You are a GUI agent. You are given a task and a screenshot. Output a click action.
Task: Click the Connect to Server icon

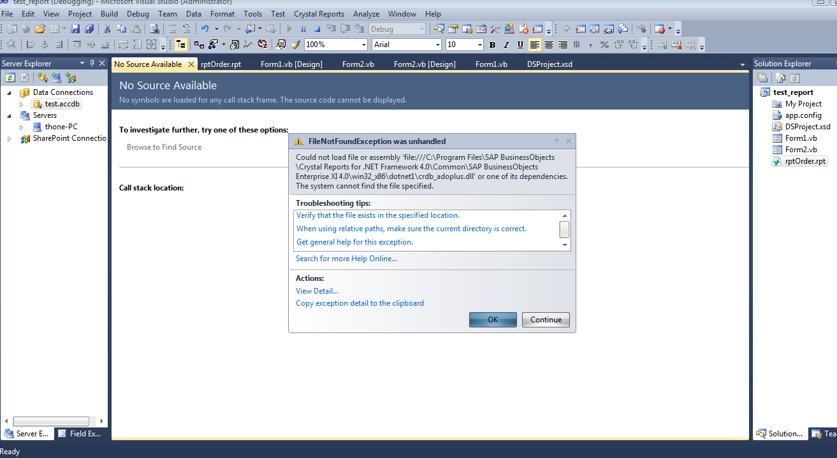click(x=56, y=77)
